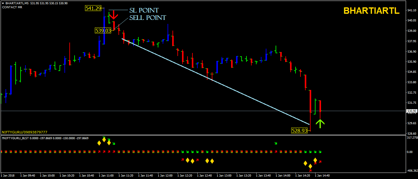The width and height of the screenshot is (418, 179).
Task: Select the light blue descending trend line
Action: point(216,81)
